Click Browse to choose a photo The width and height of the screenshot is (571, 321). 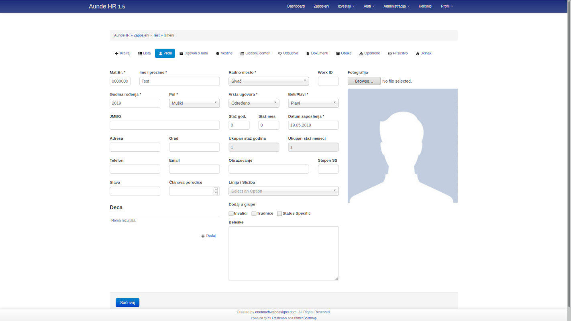click(x=364, y=81)
